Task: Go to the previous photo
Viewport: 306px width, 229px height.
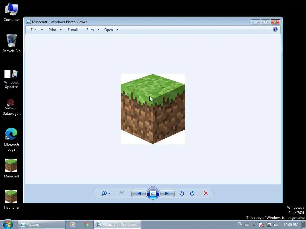Action: (x=139, y=193)
